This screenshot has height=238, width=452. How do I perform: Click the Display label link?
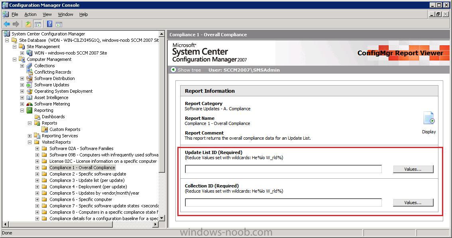pos(429,132)
